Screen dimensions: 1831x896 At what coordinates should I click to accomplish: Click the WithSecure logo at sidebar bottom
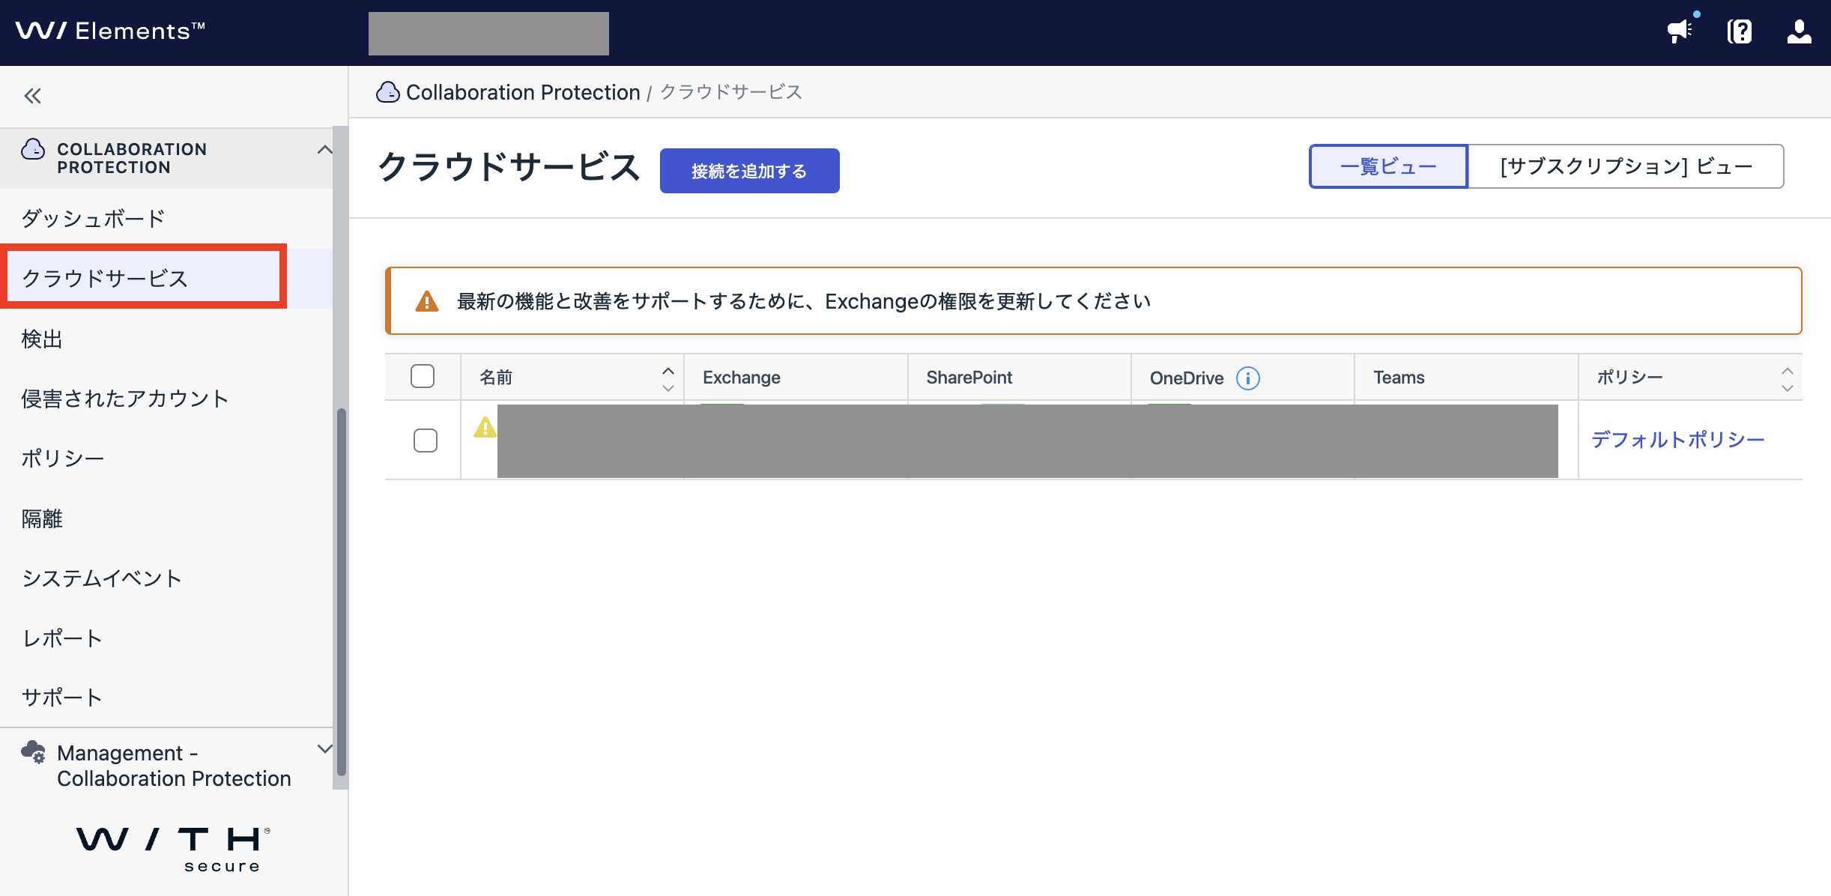coord(172,850)
